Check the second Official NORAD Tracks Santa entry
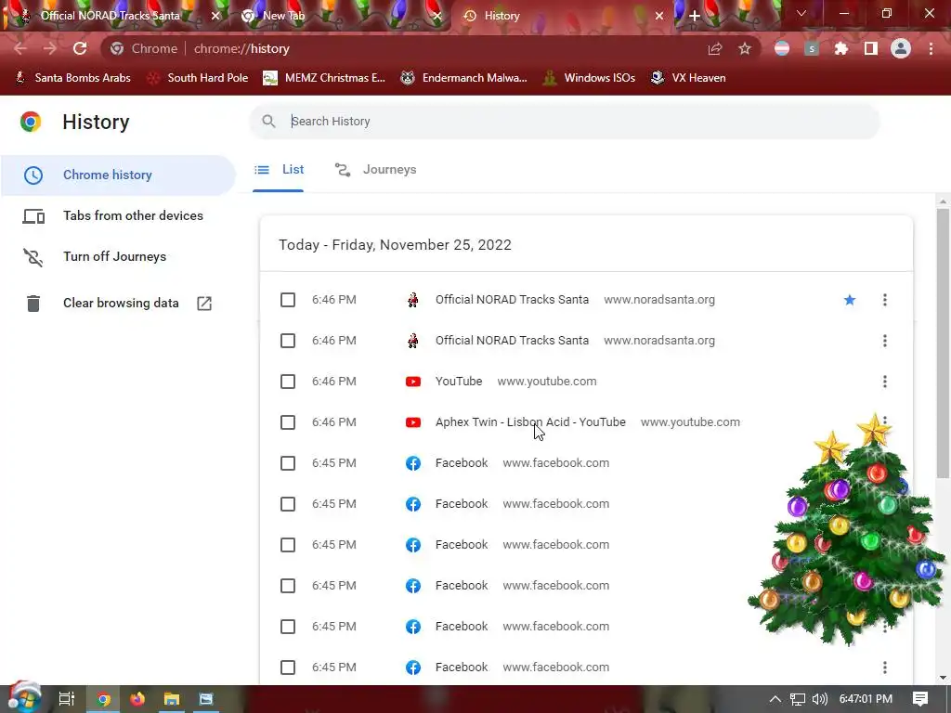951x713 pixels. coord(288,341)
